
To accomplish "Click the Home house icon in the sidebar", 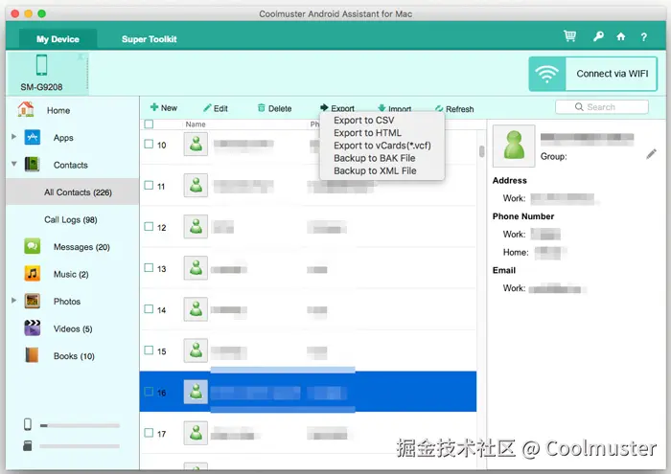I will (x=26, y=109).
